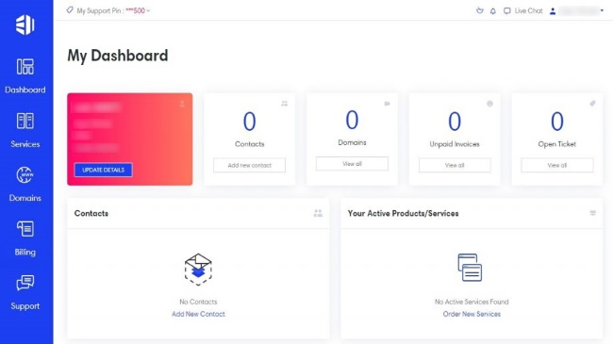Viewport: 613px width, 344px height.
Task: Click the icon on the Domains count card
Action: 387,104
